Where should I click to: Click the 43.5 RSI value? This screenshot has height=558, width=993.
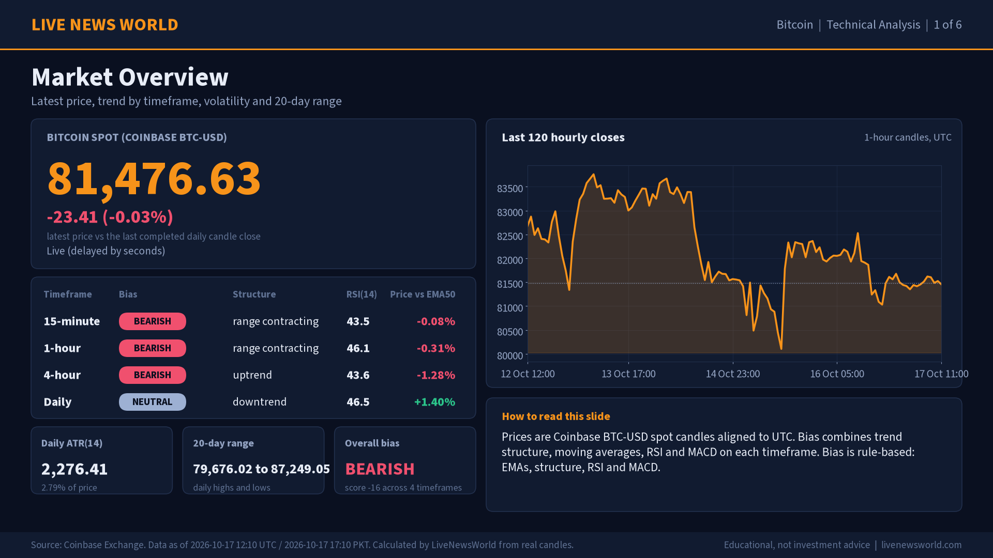point(358,321)
